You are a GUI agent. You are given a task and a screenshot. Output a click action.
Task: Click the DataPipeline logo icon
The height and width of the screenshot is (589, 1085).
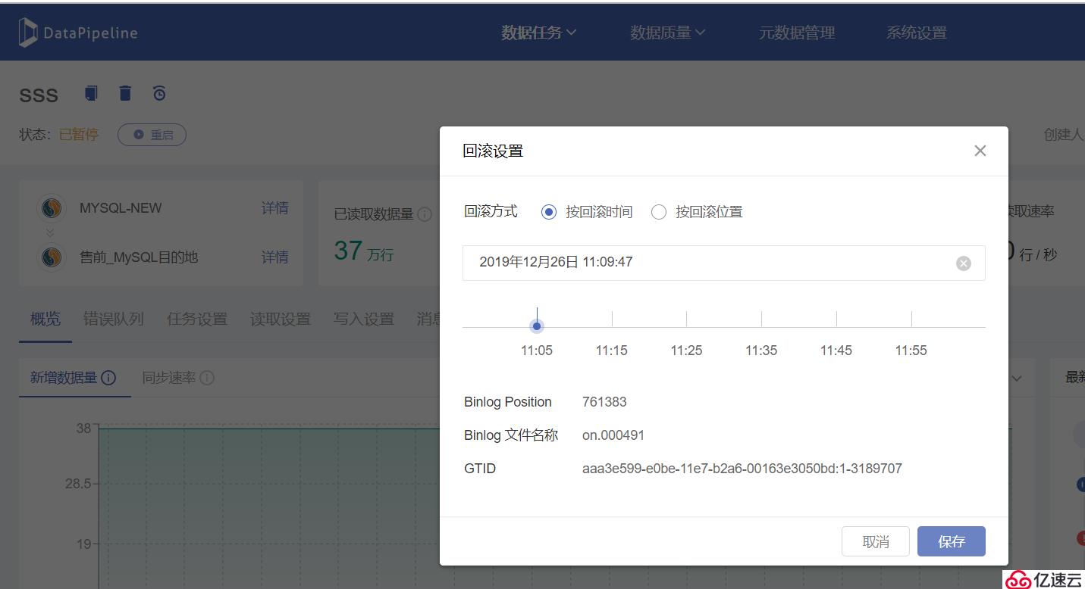[28, 33]
